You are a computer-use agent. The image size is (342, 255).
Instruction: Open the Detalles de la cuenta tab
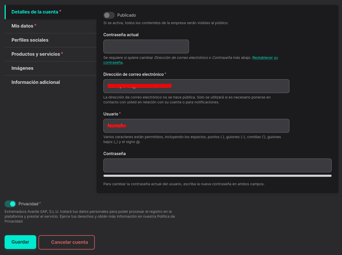click(x=35, y=12)
